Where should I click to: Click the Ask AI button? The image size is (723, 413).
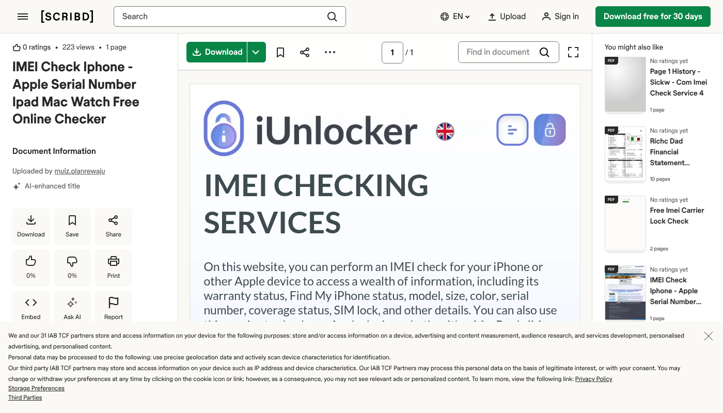tap(72, 309)
